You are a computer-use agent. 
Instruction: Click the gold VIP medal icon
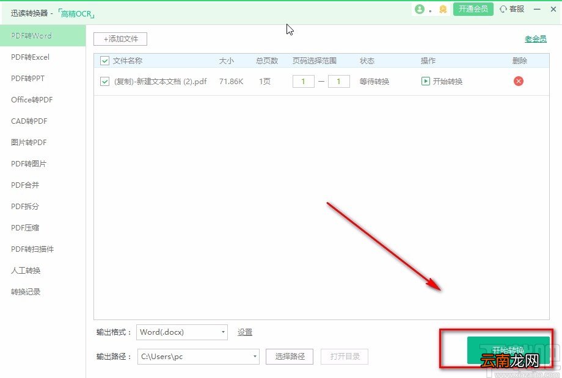point(443,9)
